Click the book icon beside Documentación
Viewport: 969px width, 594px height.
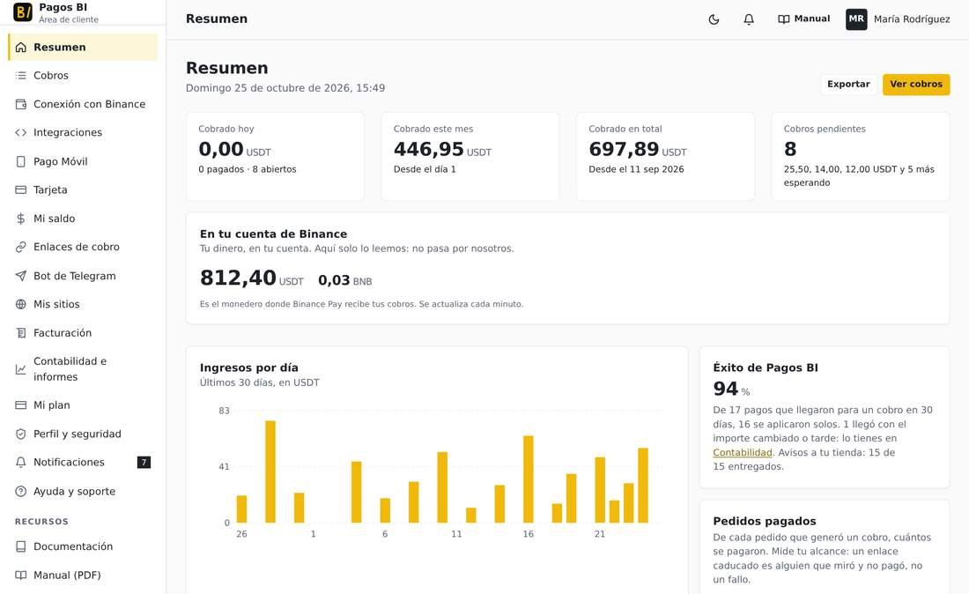tap(21, 546)
